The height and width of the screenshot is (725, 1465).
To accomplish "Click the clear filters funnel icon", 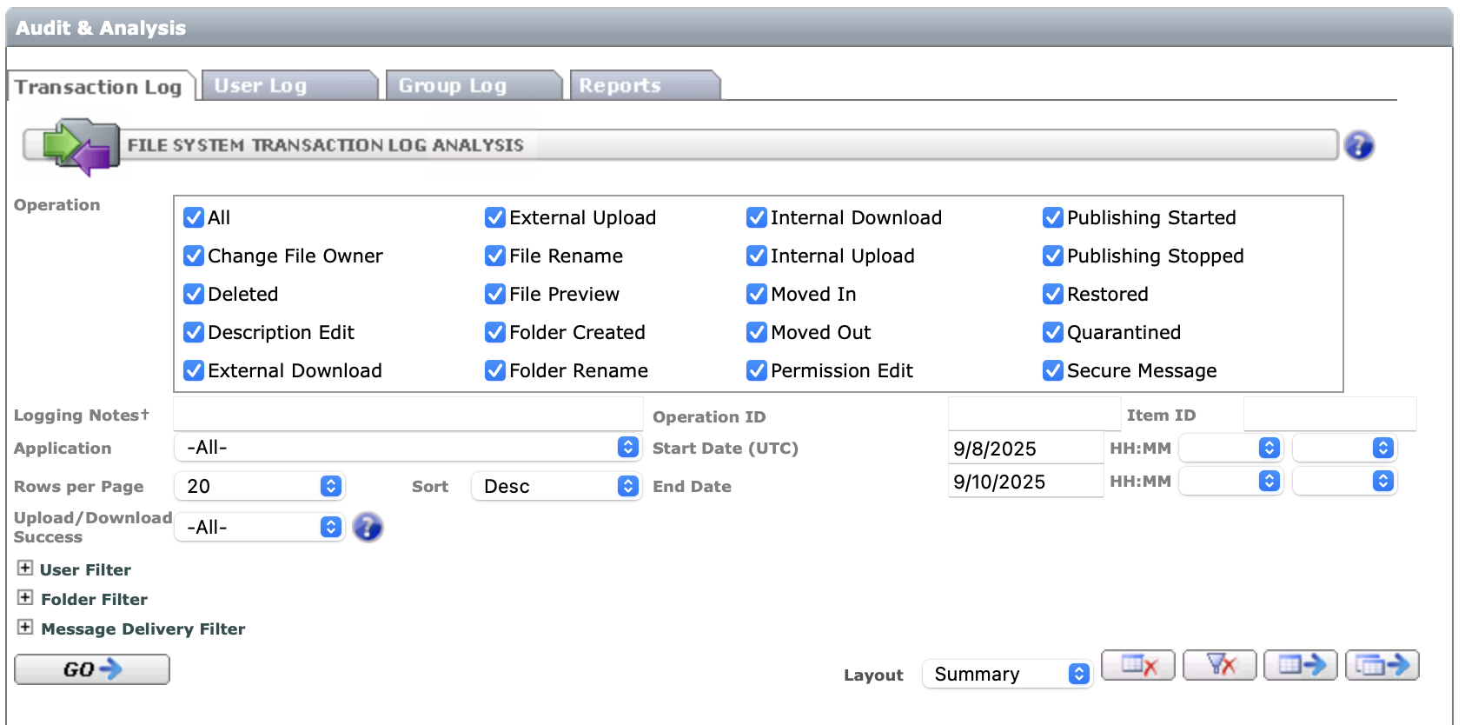I will (x=1219, y=666).
